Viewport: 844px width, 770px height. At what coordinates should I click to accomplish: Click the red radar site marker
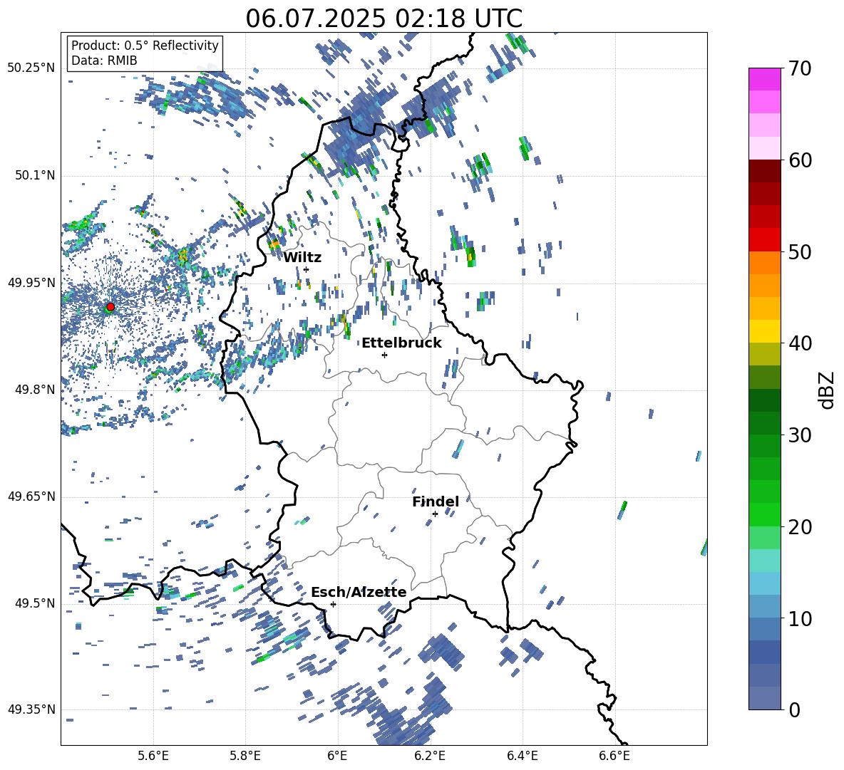[x=110, y=306]
